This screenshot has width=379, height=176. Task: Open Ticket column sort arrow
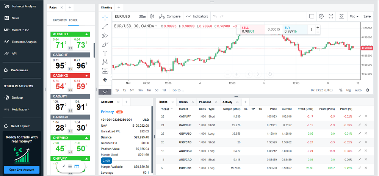(x=172, y=109)
